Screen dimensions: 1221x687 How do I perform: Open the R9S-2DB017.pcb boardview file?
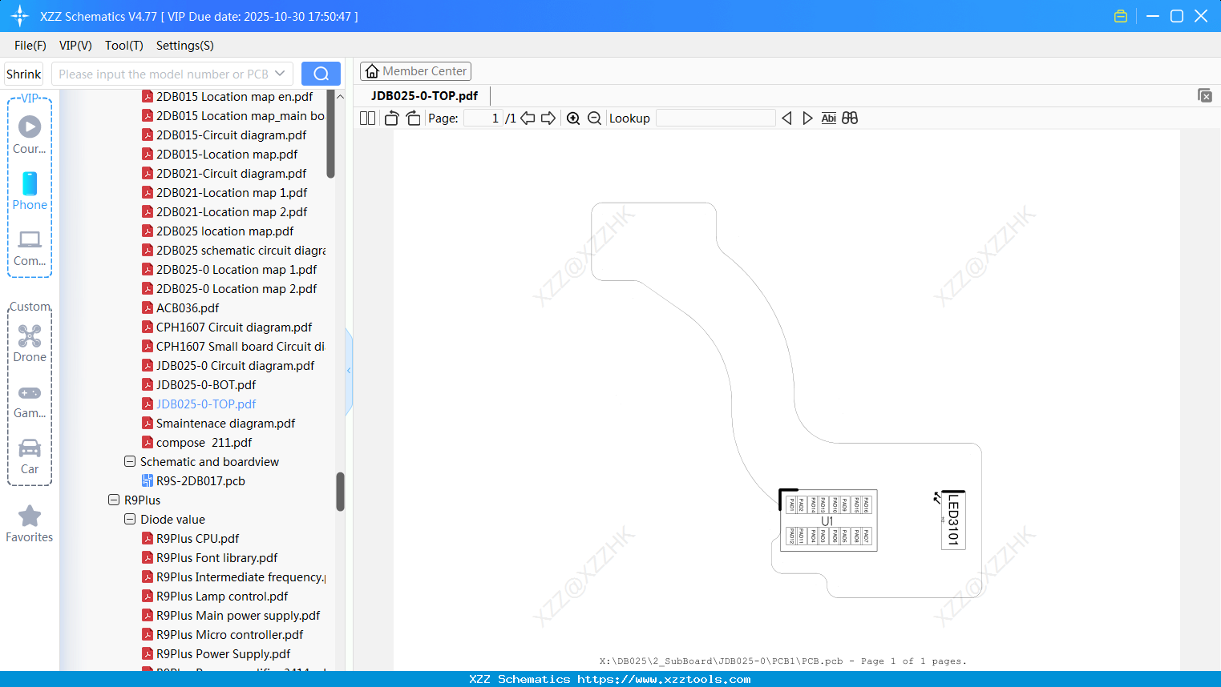click(x=200, y=481)
